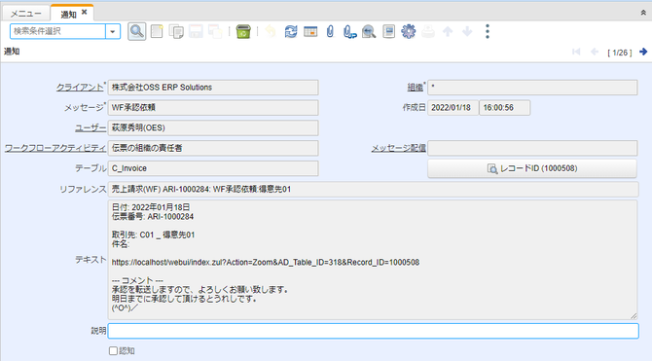Refresh the record with the ReQuery icon
The width and height of the screenshot is (652, 361).
point(291,31)
